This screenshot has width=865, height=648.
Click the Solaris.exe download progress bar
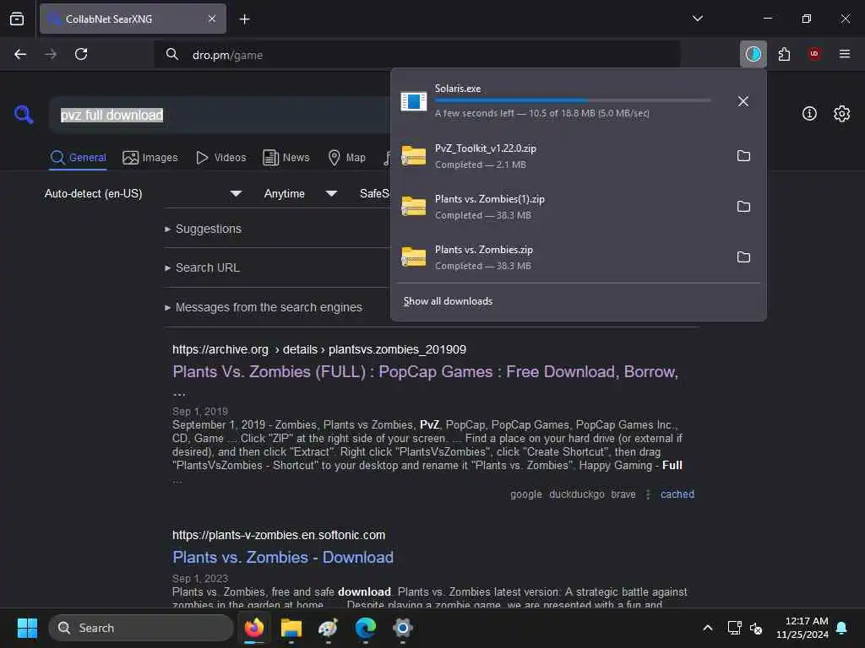click(573, 101)
